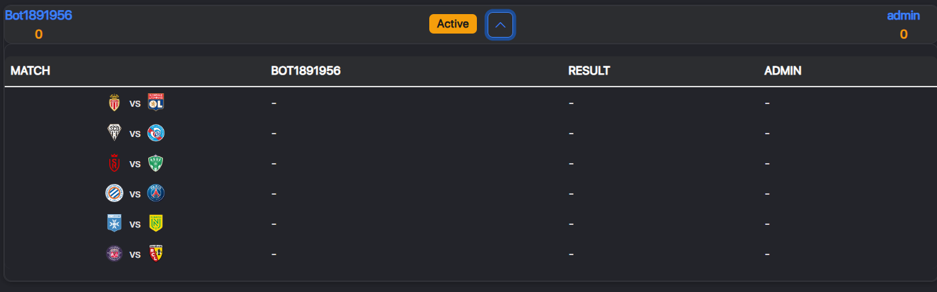Click the Paris Saint-Germain club logo
937x292 pixels.
156,193
